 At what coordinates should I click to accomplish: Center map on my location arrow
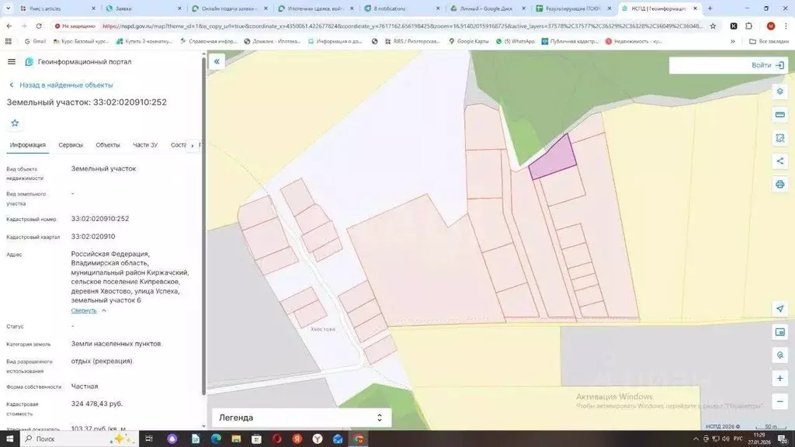(779, 309)
